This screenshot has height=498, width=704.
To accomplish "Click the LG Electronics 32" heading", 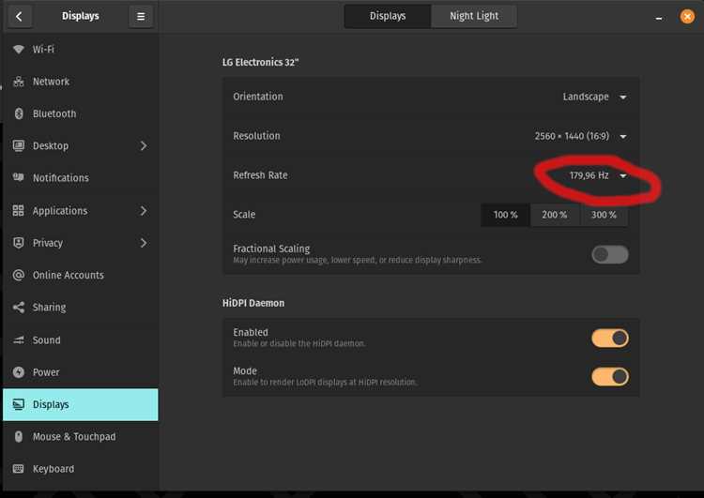I will coord(260,62).
